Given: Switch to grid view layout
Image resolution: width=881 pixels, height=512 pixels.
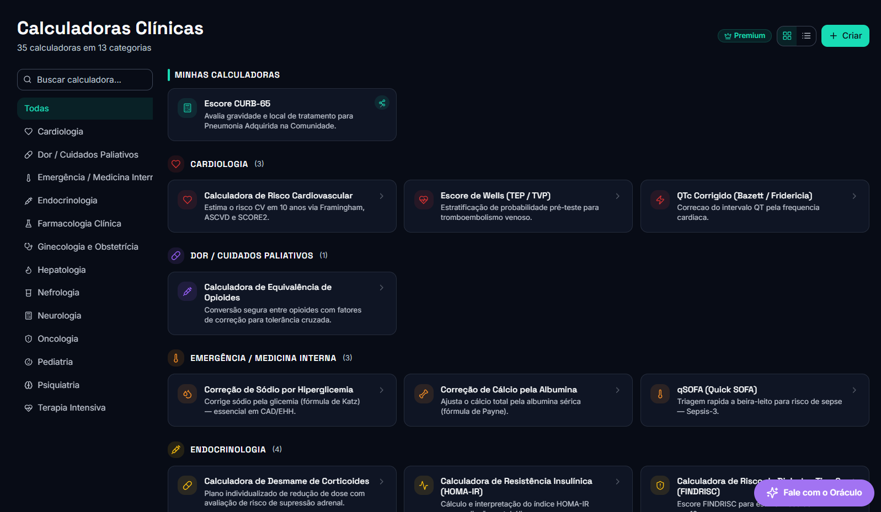Looking at the screenshot, I should (x=787, y=36).
